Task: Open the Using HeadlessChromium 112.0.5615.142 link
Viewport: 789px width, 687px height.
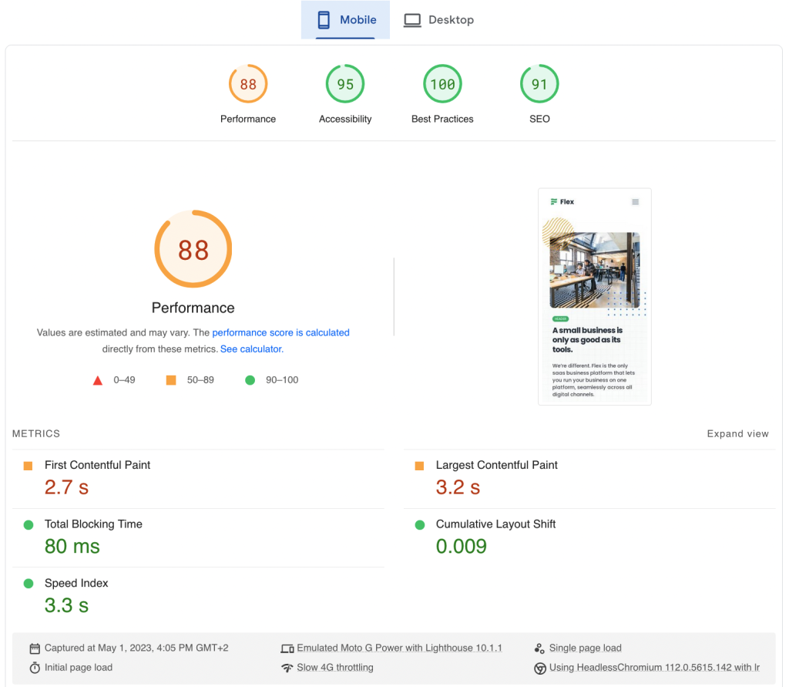Action: tap(655, 668)
